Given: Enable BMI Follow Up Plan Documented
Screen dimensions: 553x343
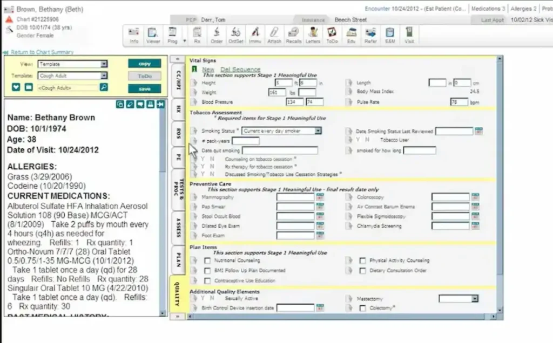Looking at the screenshot, I should click(x=207, y=271).
